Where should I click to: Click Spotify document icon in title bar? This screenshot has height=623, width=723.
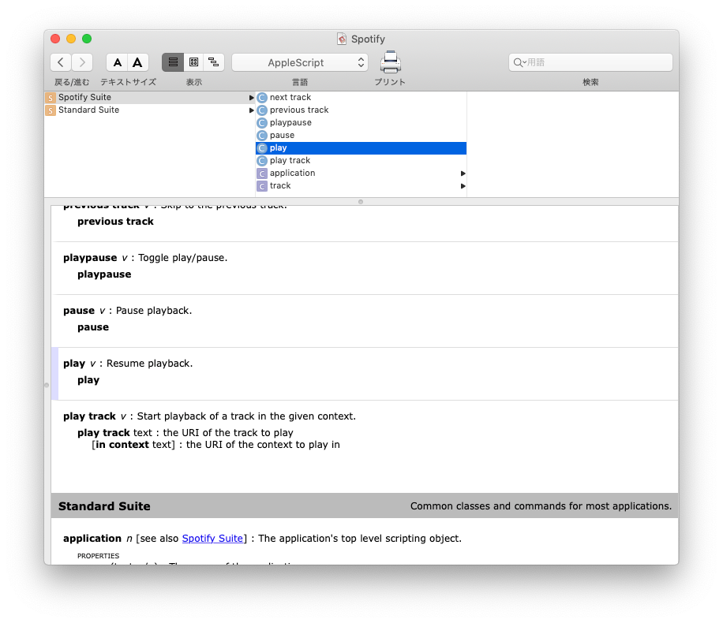pos(342,39)
